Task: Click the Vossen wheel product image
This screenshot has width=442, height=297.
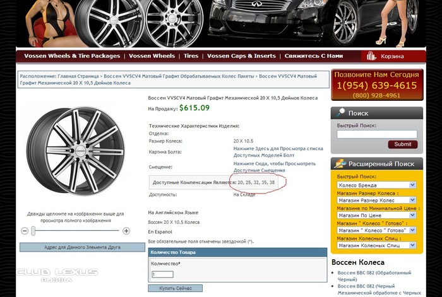Action: 73,151
